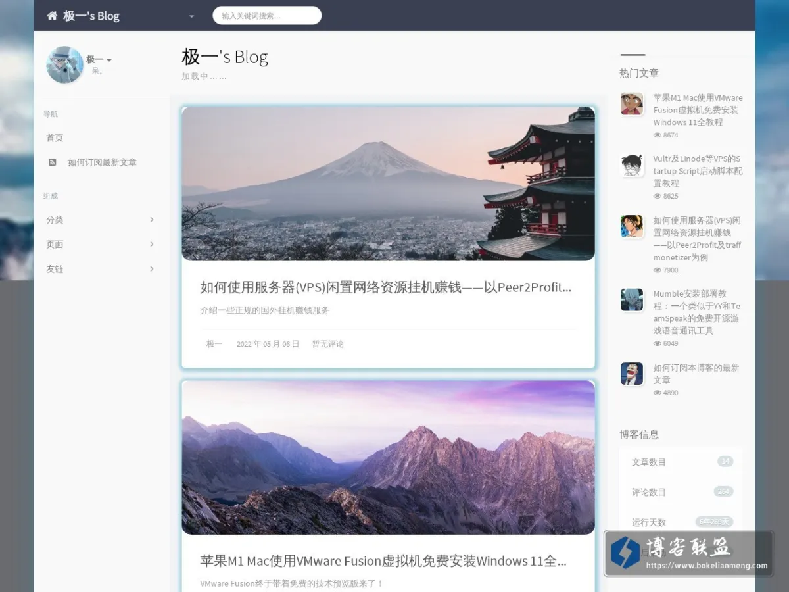Click the eye icon beside 4890 views
The image size is (789, 592).
click(x=657, y=393)
